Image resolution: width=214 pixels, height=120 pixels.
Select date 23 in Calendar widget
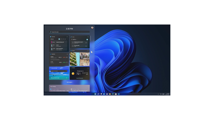tap(65, 39)
